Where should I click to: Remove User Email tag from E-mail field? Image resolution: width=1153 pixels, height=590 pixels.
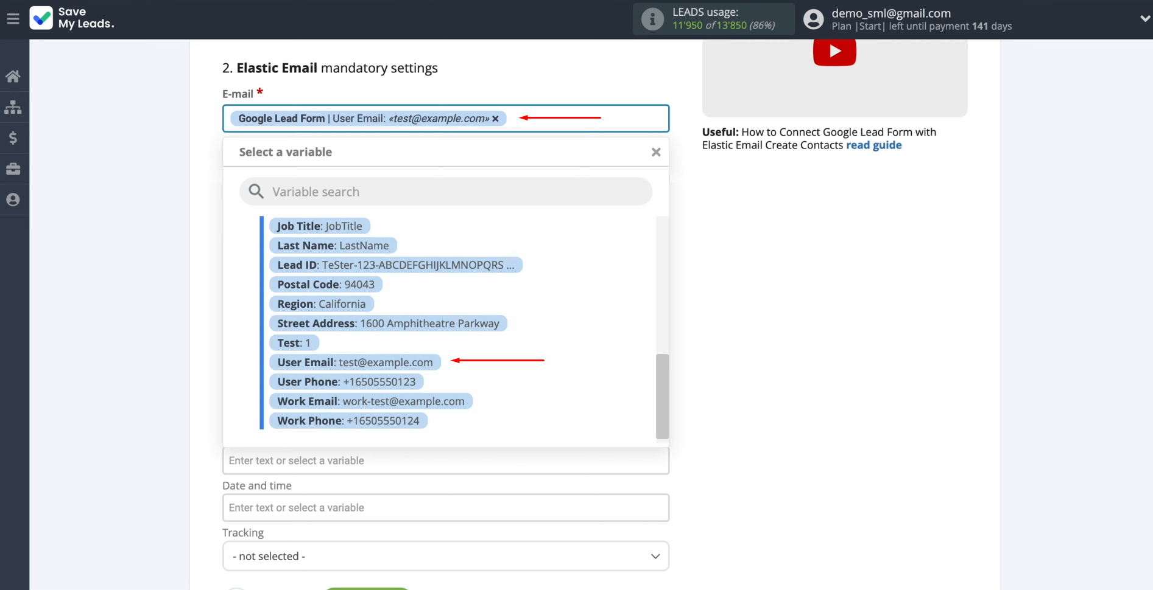[x=496, y=119]
